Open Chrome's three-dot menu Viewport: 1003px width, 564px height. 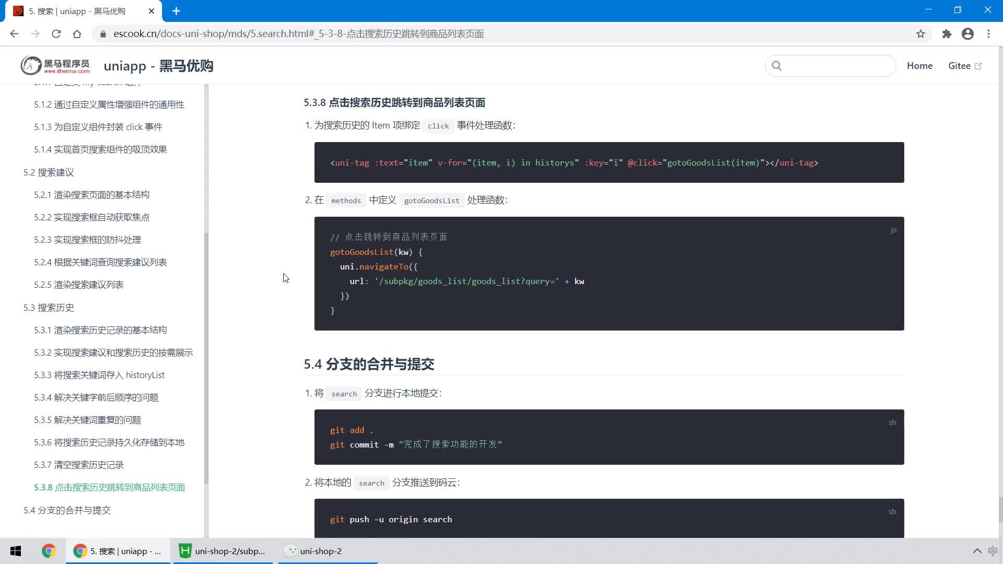click(x=988, y=34)
